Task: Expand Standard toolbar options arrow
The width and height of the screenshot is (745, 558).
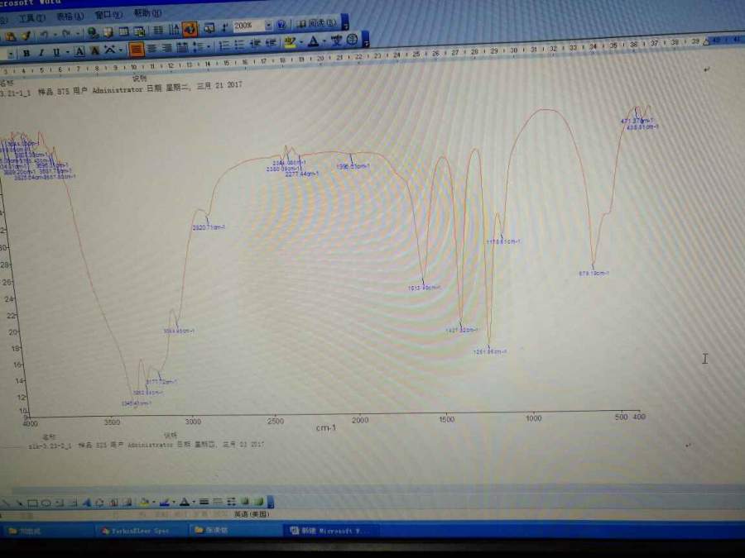Action: point(345,22)
